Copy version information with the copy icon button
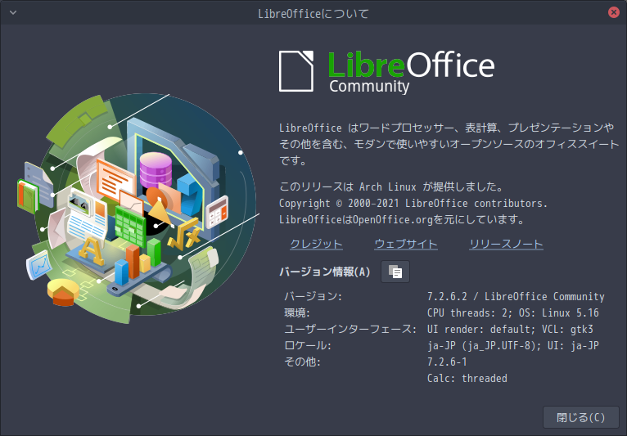 395,272
